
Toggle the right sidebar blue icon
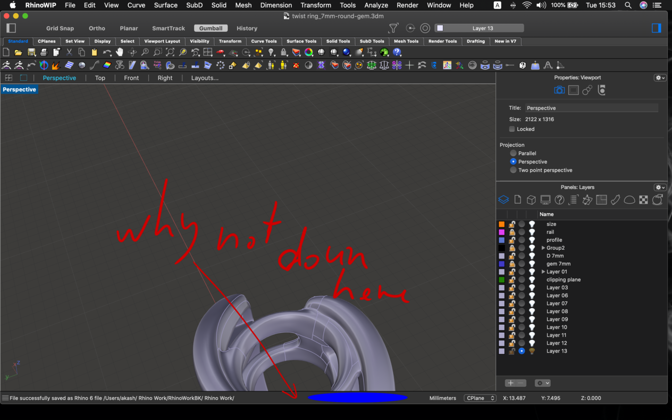tap(657, 28)
